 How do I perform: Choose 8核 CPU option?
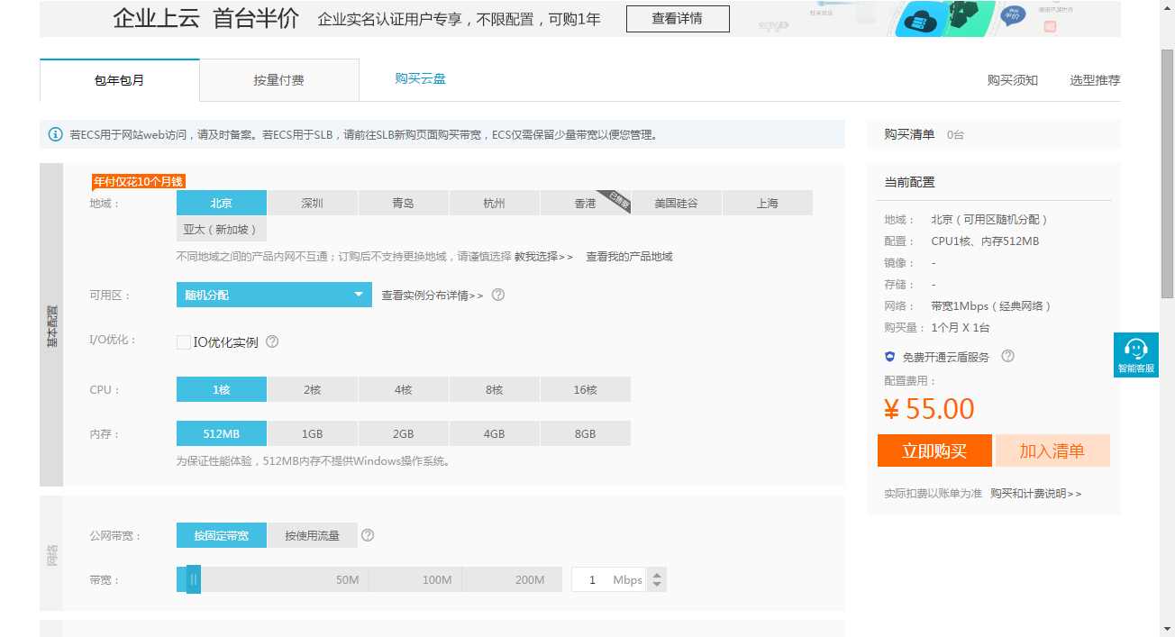click(x=495, y=389)
